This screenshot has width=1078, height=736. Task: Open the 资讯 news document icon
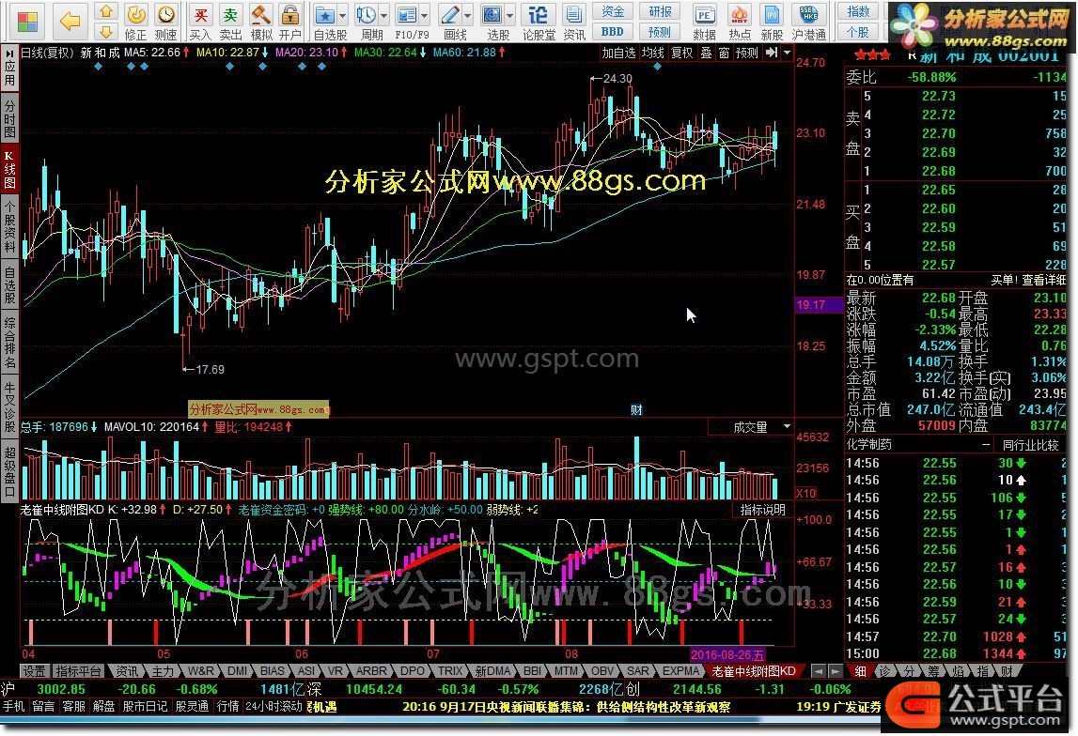coord(573,22)
